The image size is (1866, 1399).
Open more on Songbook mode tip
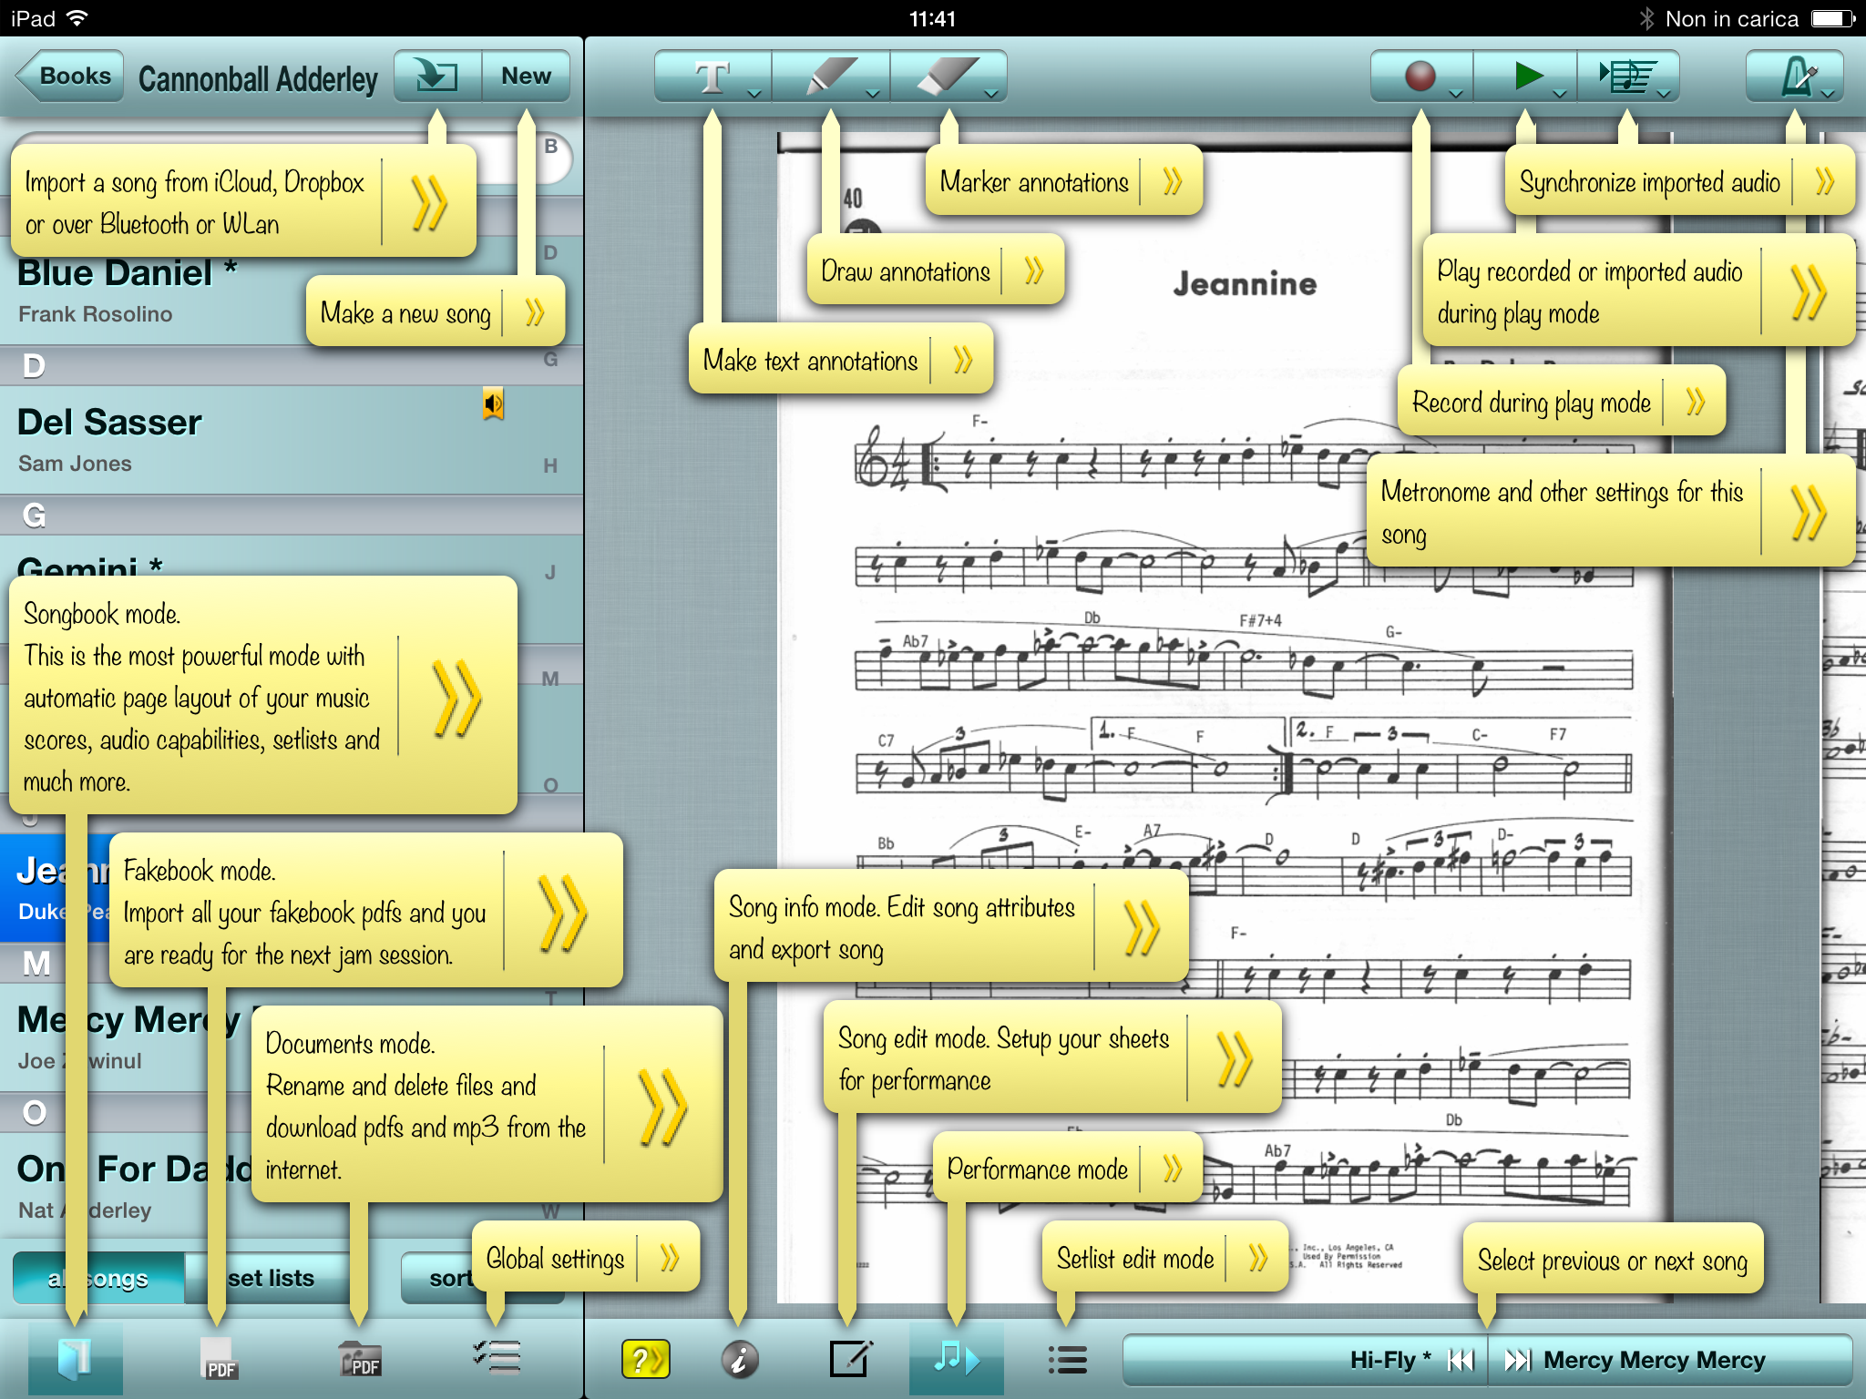pyautogui.click(x=456, y=698)
